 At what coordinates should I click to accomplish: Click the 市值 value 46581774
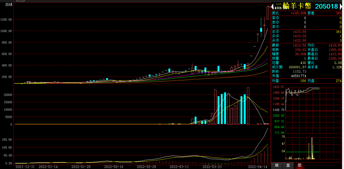pyautogui.click(x=298, y=76)
